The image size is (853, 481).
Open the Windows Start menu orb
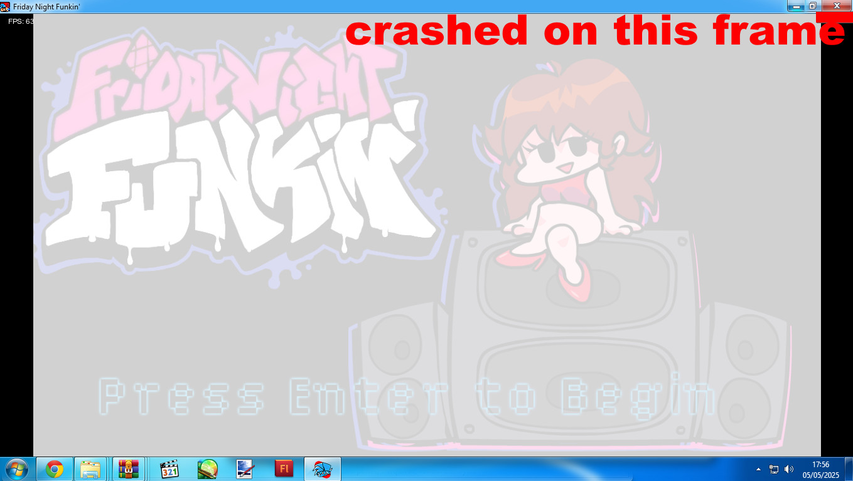click(16, 469)
